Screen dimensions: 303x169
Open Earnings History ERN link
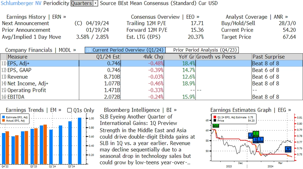pos(36,17)
